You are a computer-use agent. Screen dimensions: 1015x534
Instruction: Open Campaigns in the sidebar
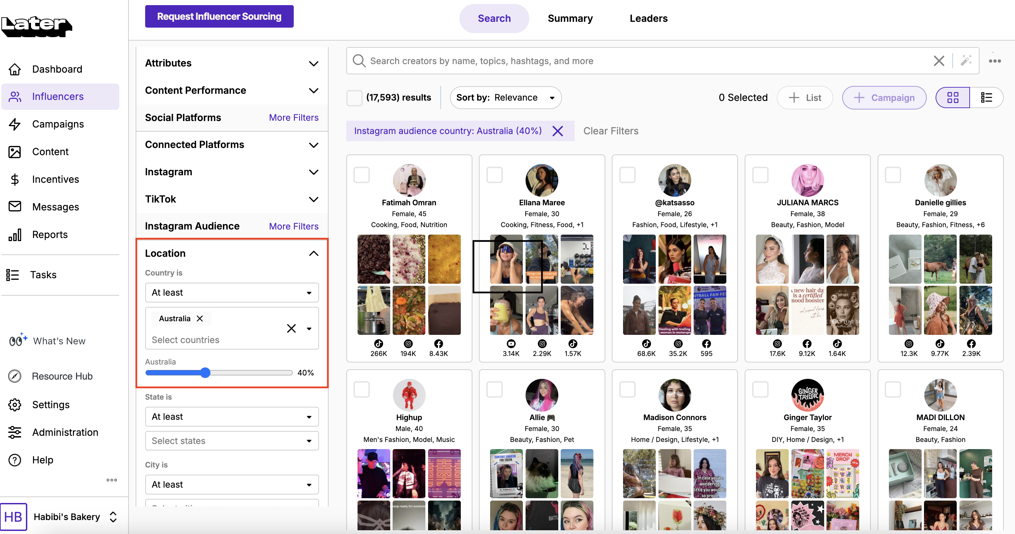pyautogui.click(x=58, y=124)
